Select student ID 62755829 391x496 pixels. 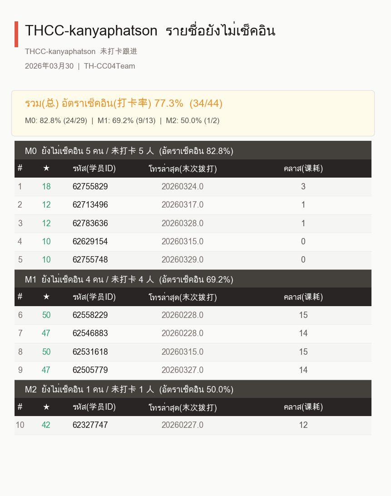(90, 187)
